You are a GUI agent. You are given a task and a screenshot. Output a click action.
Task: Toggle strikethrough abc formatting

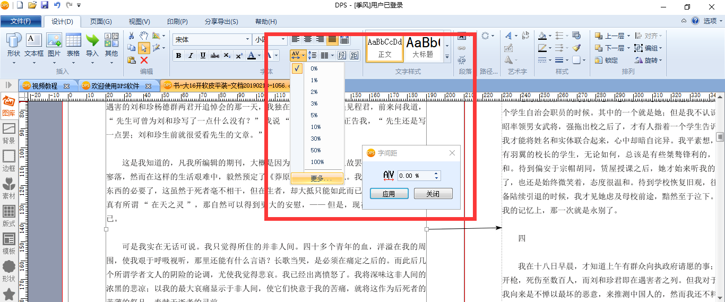[x=215, y=55]
